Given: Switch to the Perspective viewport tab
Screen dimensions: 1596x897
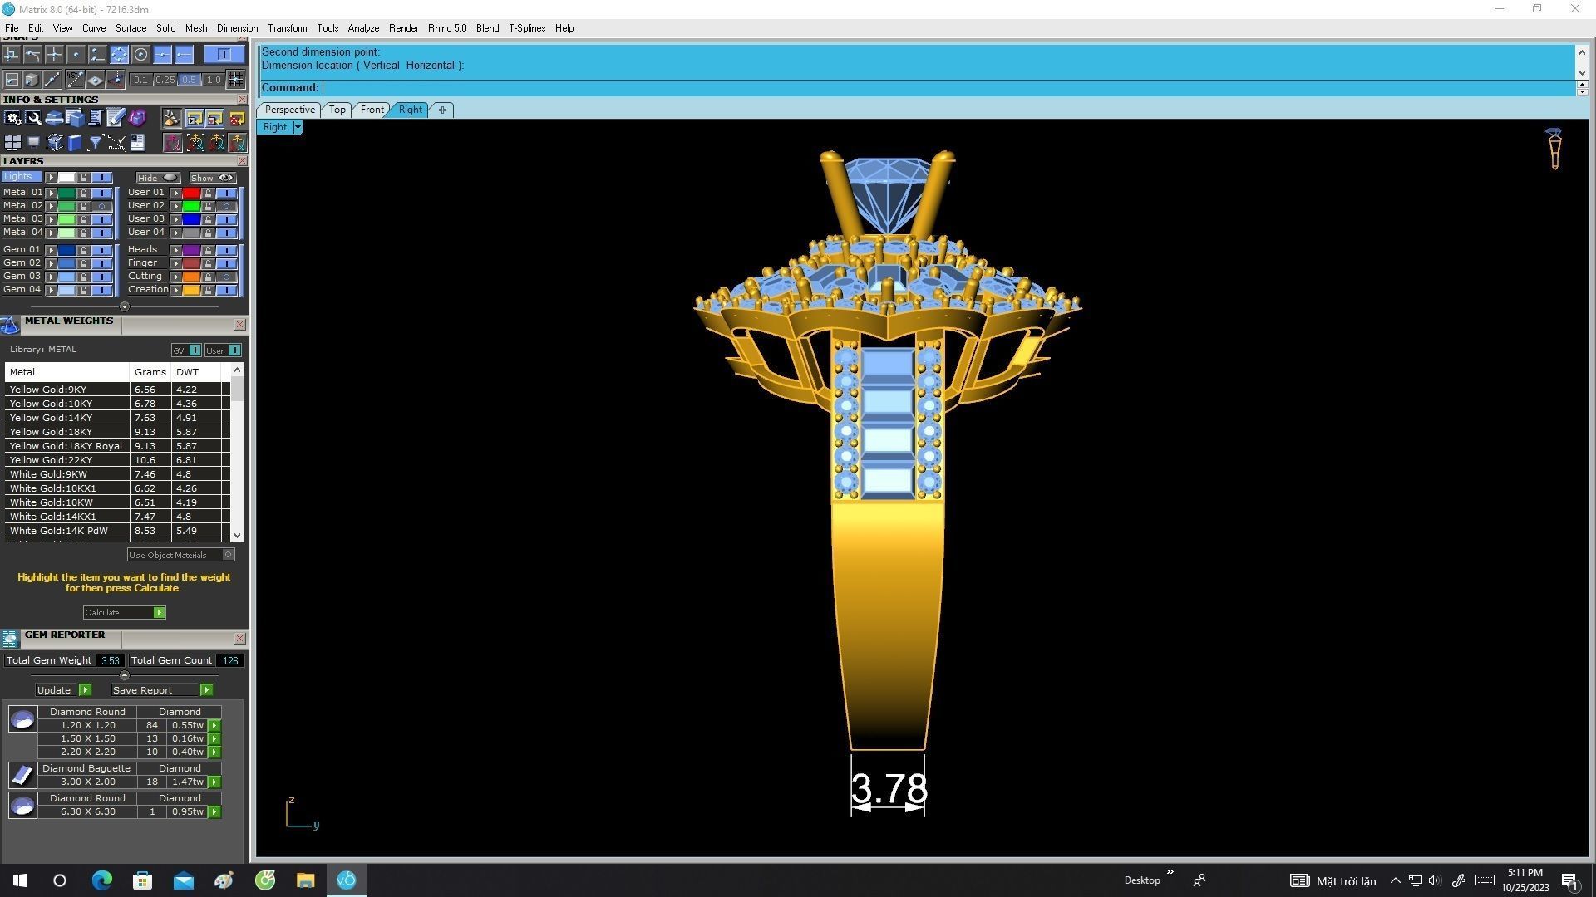Looking at the screenshot, I should [289, 110].
